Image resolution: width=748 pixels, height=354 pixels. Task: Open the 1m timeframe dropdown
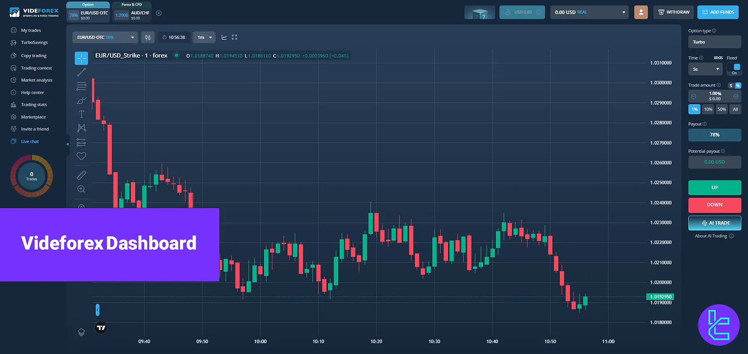[x=204, y=37]
